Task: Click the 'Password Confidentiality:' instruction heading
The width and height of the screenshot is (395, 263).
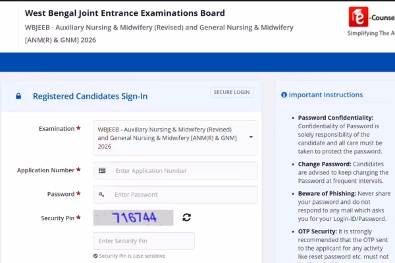Action: click(x=336, y=118)
